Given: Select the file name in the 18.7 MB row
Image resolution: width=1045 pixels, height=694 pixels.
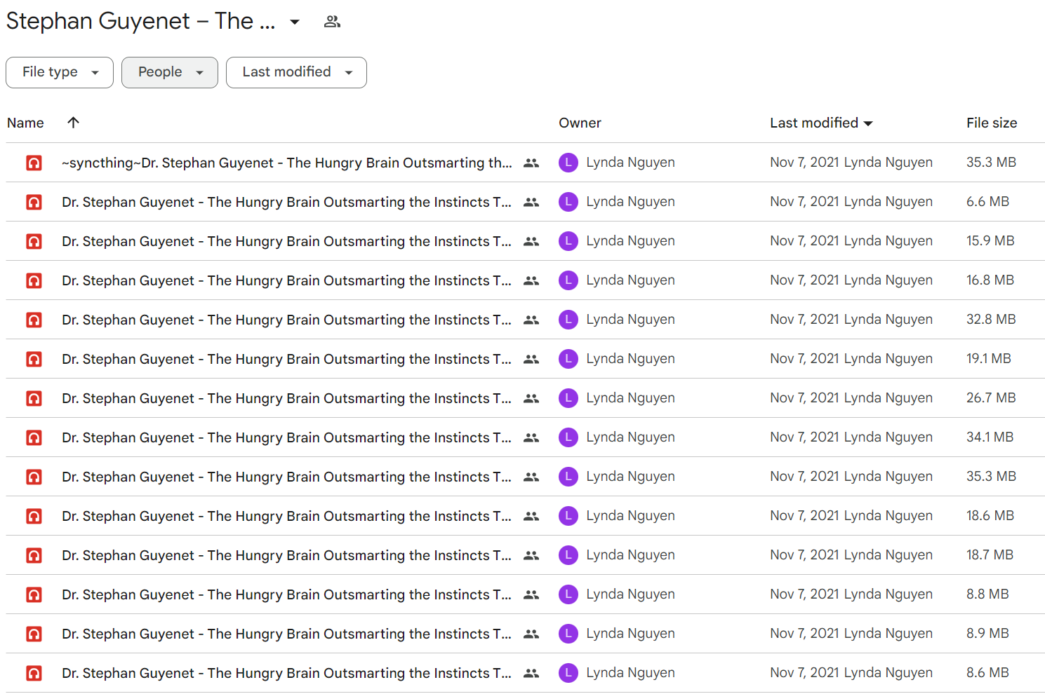Looking at the screenshot, I should pyautogui.click(x=287, y=555).
